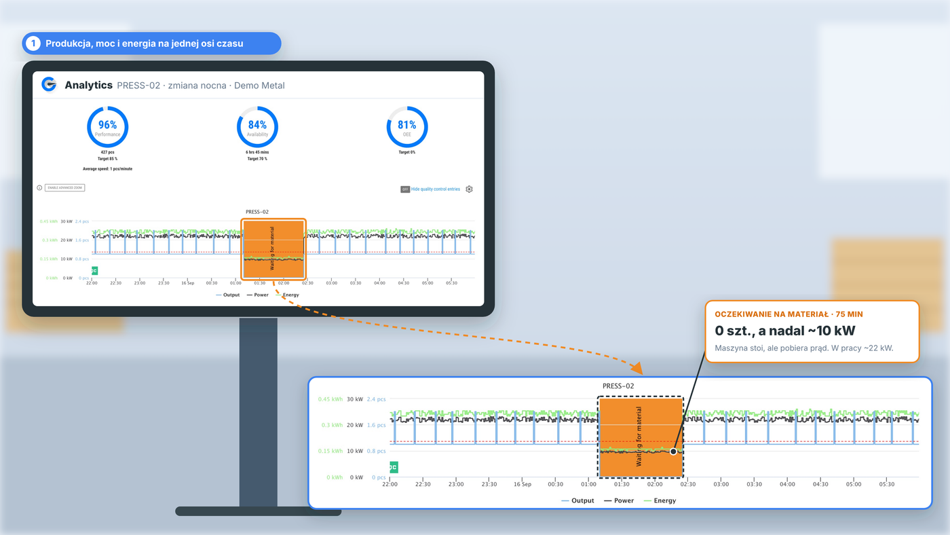Click the green QC marker in the enlarged chart

[394, 467]
